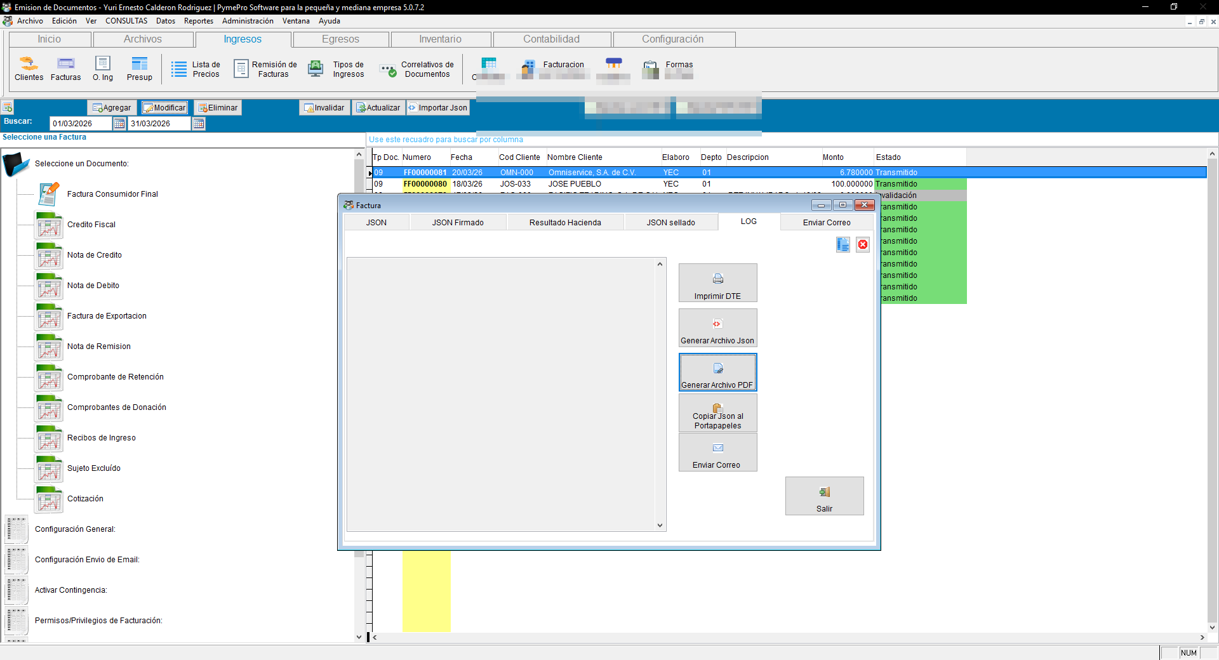Screen dimensions: 1219x660
Task: Select Credito Fiscal document type
Action: 91,225
